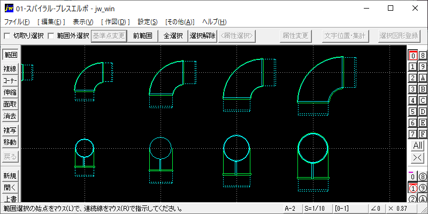Pick the 消去 erase tool

pos(10,116)
